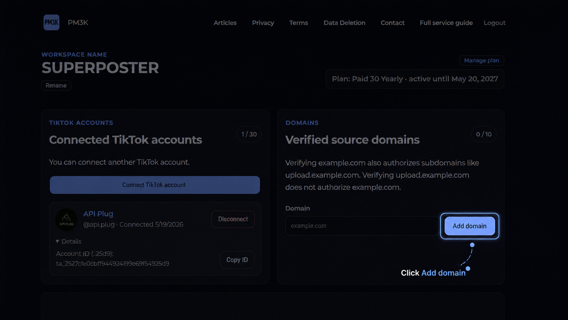This screenshot has height=320, width=568.
Task: Select the ta_2527cfe0cbff944924199e69f54925d9 ID text
Action: tap(112, 264)
